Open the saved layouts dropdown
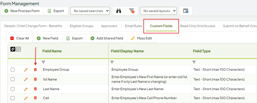 (x=158, y=11)
